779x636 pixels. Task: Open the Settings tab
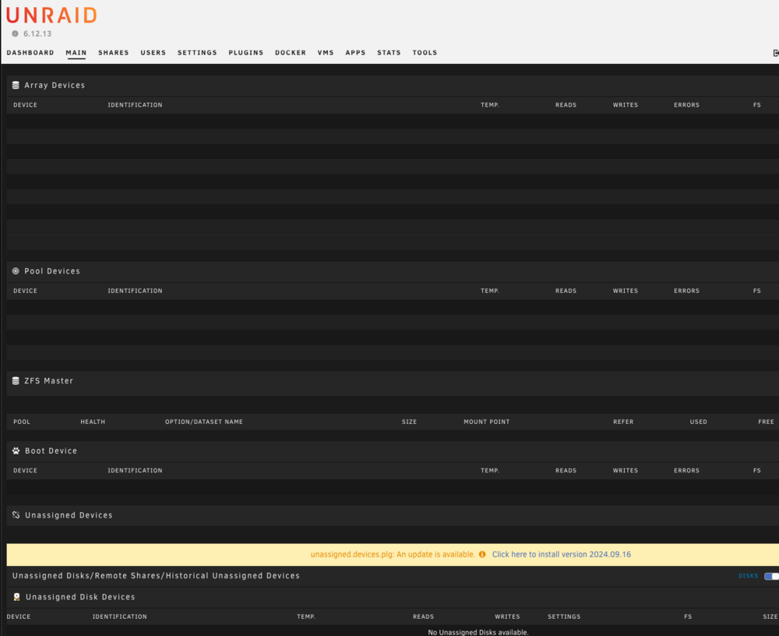(x=197, y=53)
